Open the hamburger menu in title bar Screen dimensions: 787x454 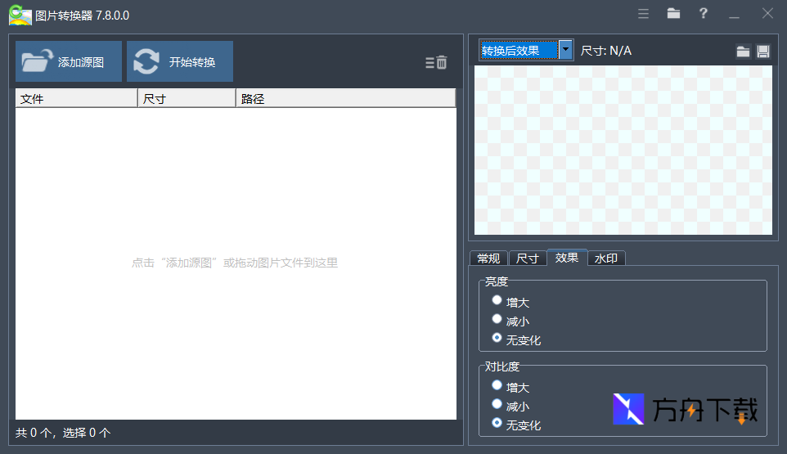(644, 14)
